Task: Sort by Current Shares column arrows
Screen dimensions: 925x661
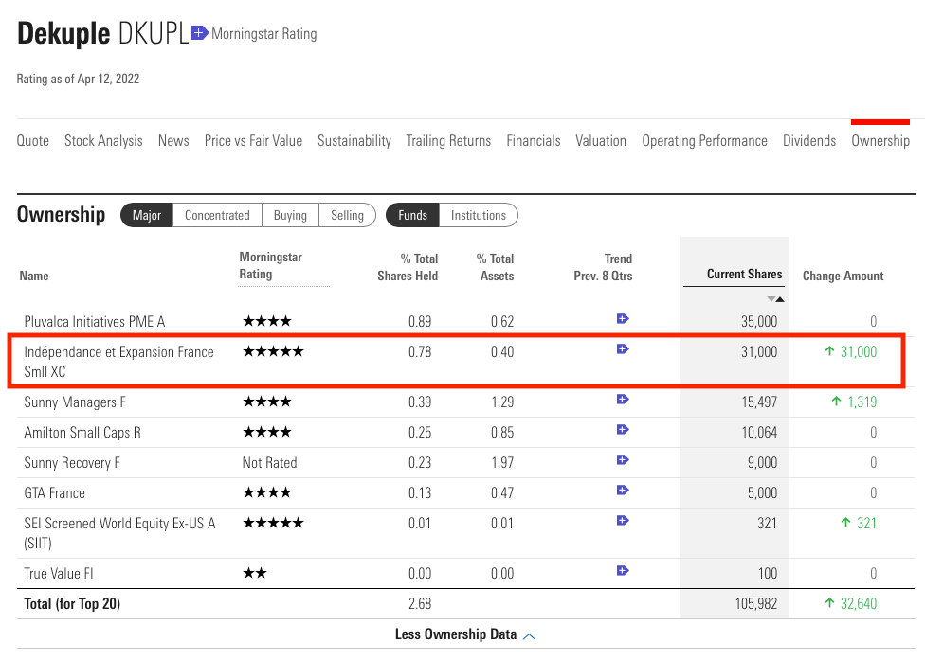Action: [x=775, y=298]
